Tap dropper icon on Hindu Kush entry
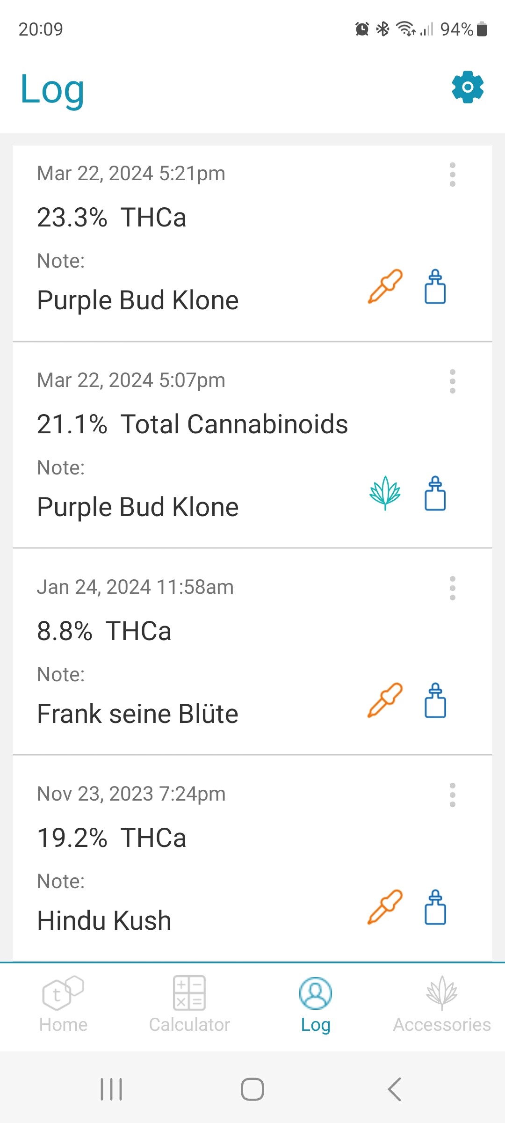 click(385, 907)
